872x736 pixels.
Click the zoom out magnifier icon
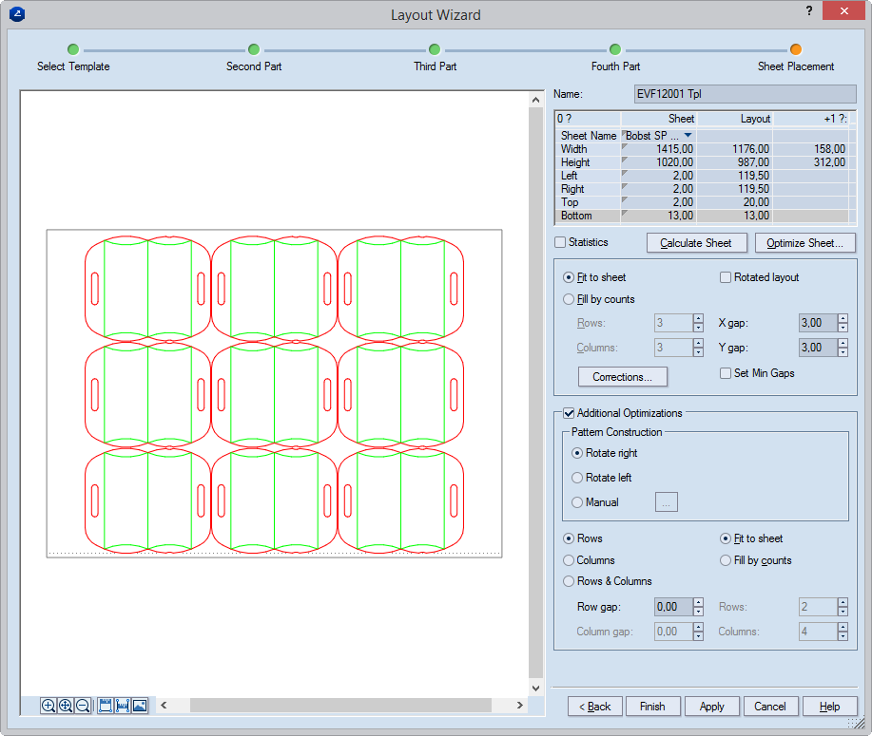click(83, 706)
